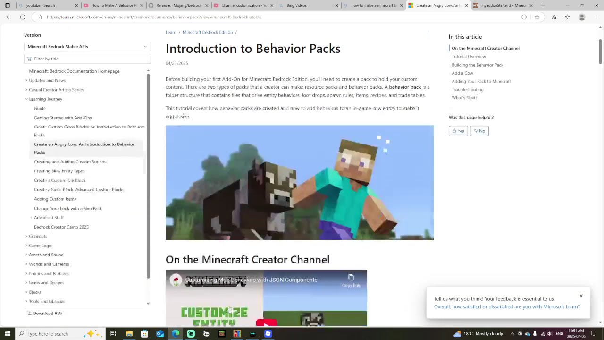This screenshot has height=340, width=604.
Task: Open Creating and Adding Custom Sounds
Action: 70,162
